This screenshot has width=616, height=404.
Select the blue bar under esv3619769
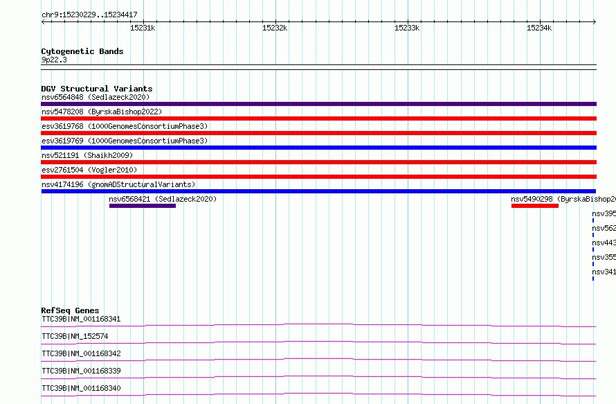(x=318, y=148)
